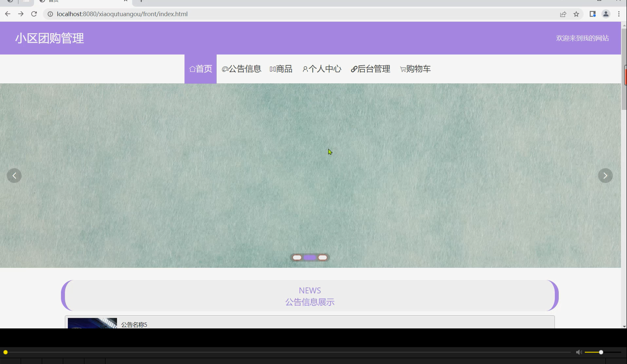627x364 pixels.
Task: Select the third carousel indicator dot
Action: click(x=323, y=257)
